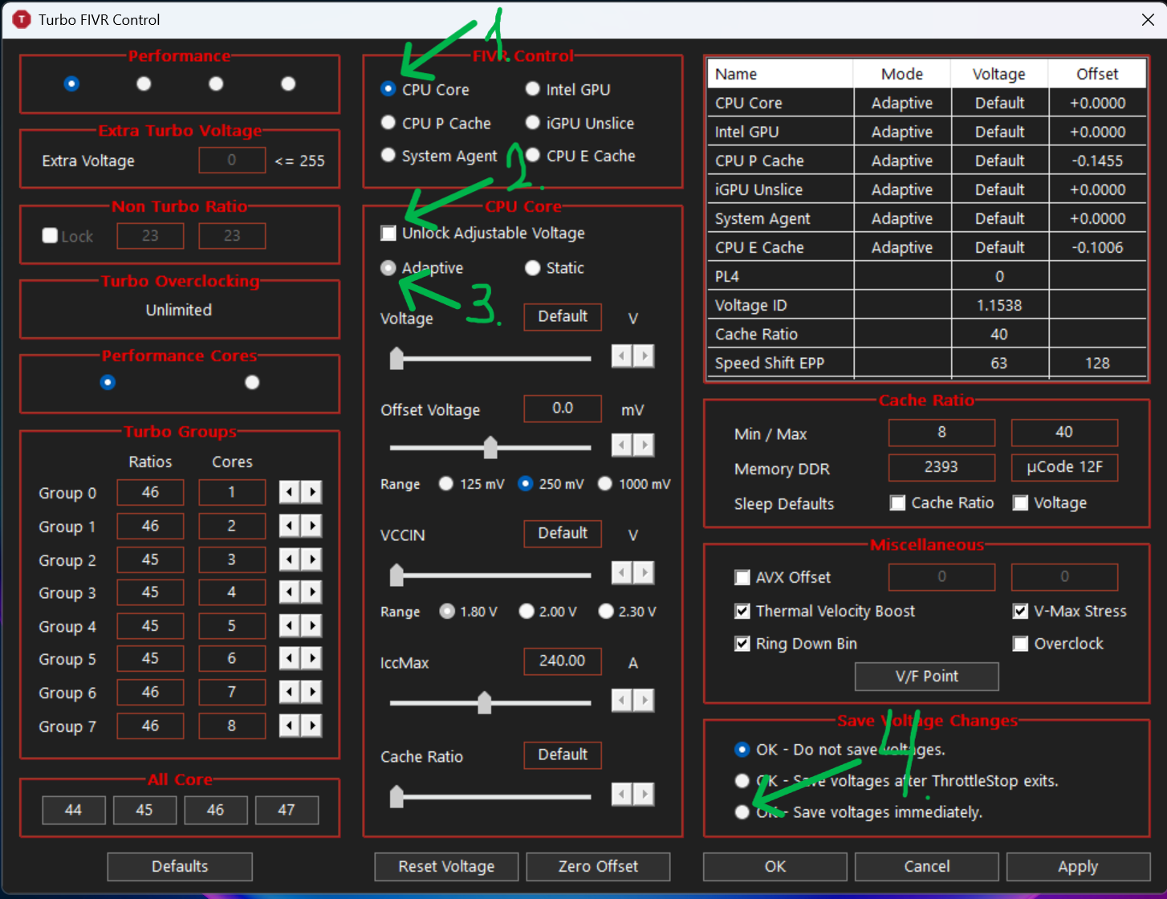Click Group 7 left arrow stepper
The image size is (1167, 899).
(290, 726)
